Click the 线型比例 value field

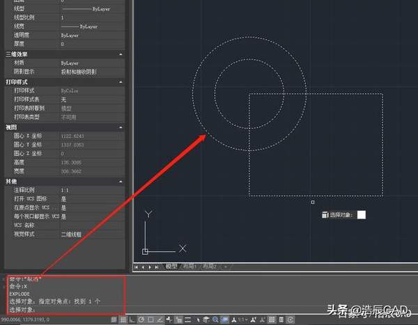(x=92, y=17)
